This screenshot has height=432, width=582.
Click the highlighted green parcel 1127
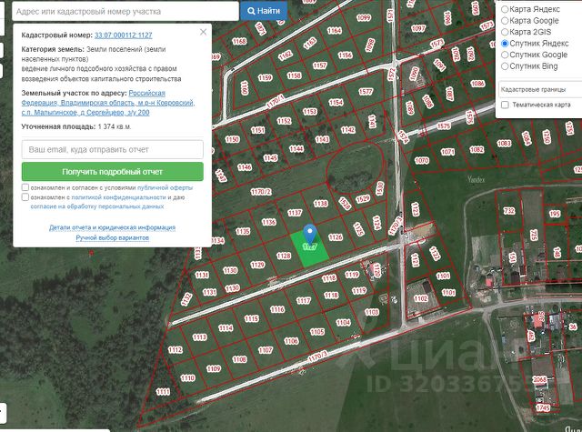[x=309, y=248]
